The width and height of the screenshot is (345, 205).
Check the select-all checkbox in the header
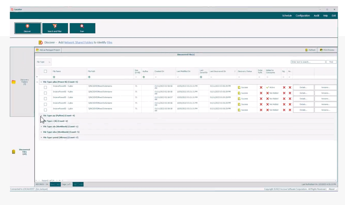pyautogui.click(x=46, y=71)
